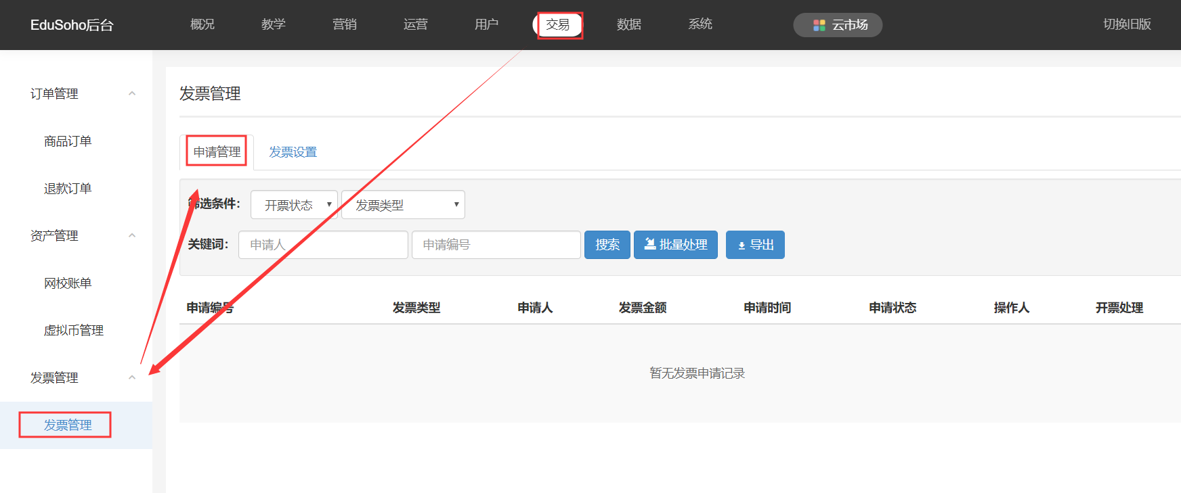Image resolution: width=1181 pixels, height=493 pixels.
Task: Collapse the 发票管理 sidebar section chevron
Action: tap(132, 378)
